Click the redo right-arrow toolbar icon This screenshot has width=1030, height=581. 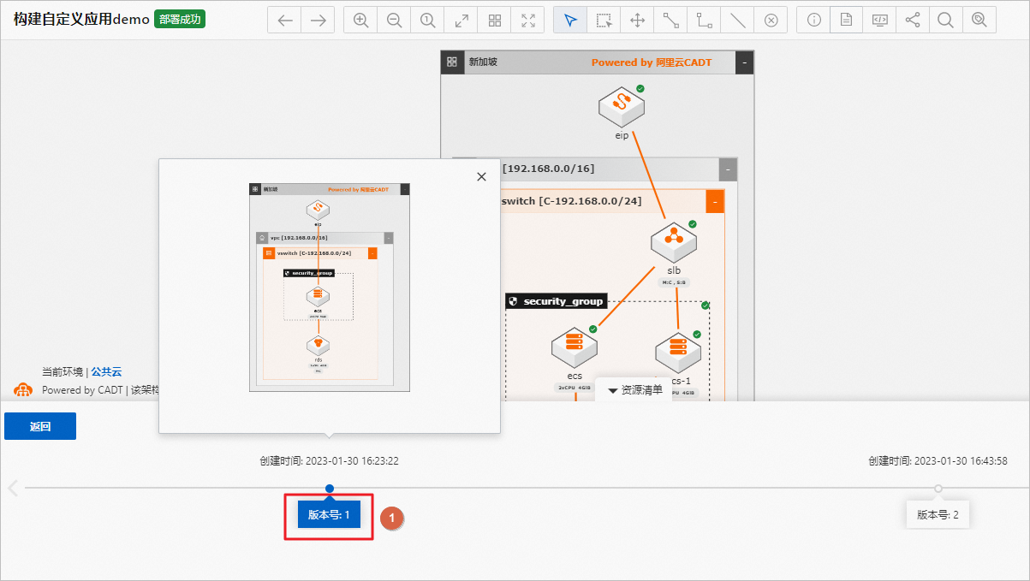point(318,21)
